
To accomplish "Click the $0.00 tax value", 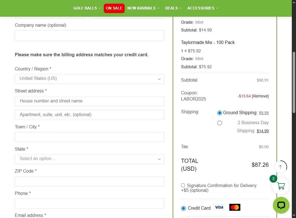I will tap(264, 147).
